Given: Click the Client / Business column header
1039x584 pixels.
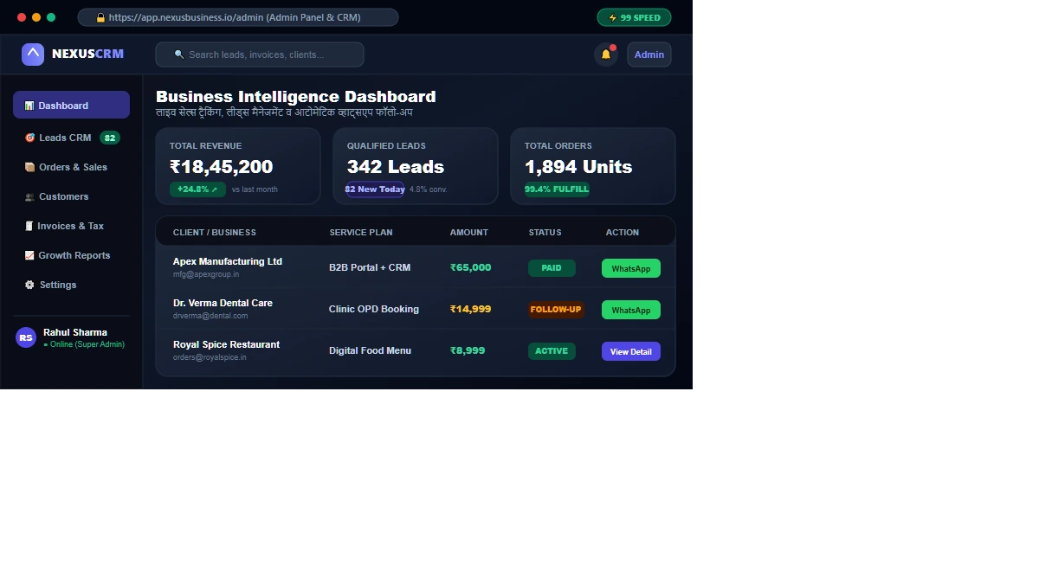Looking at the screenshot, I should [215, 232].
